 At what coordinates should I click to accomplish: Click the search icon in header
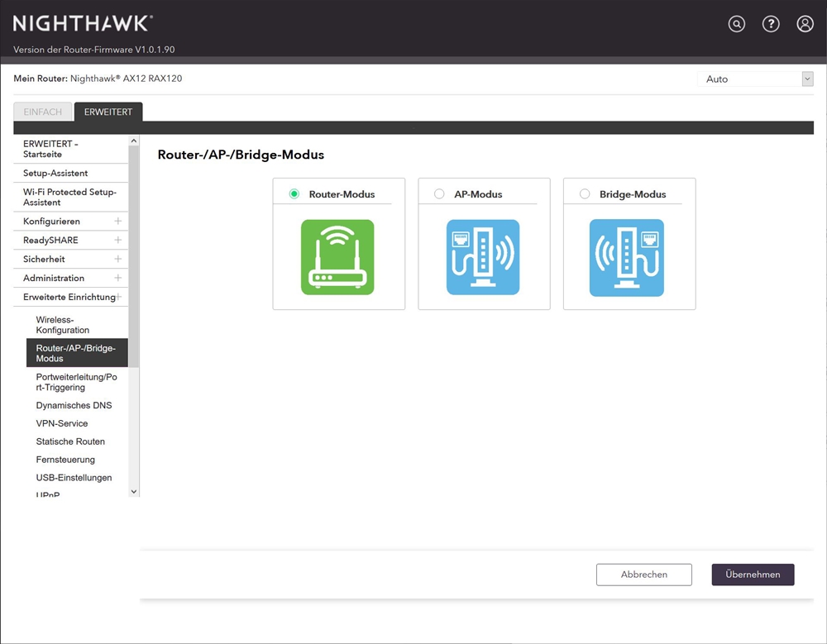736,24
